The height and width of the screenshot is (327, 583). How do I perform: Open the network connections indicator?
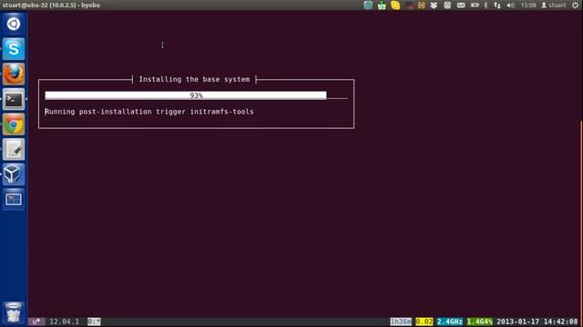pos(497,5)
